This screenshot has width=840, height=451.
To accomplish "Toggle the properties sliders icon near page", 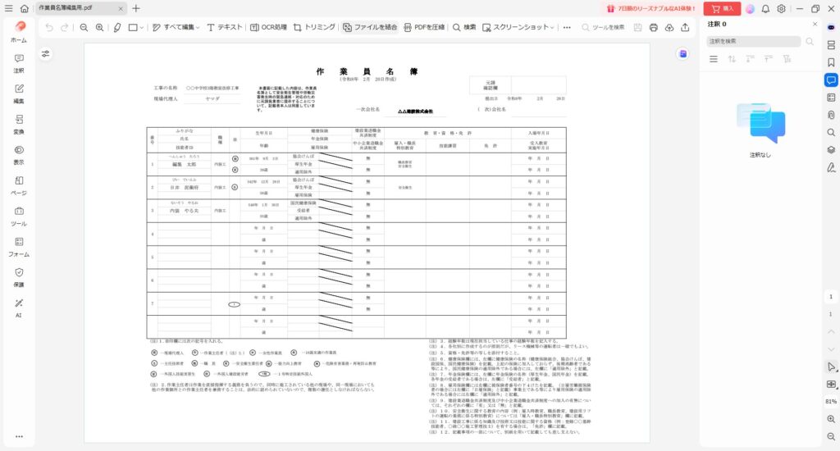I will coord(46,54).
